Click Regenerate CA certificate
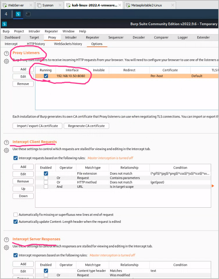This screenshot has height=279, width=219. pos(87,126)
